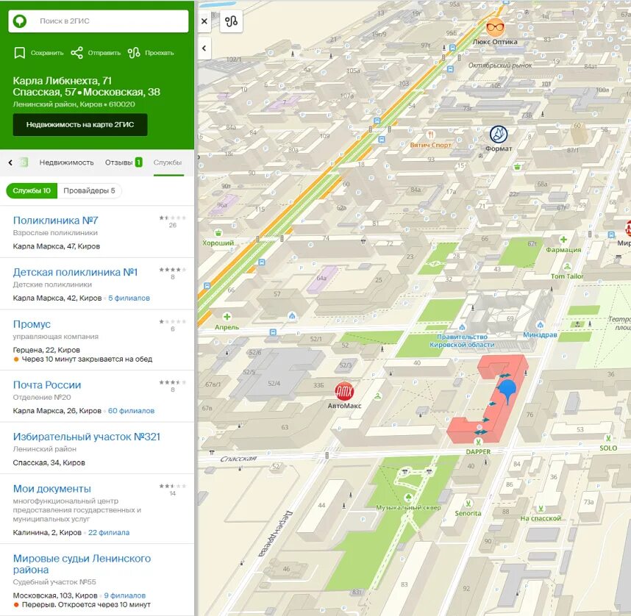Show '22 филиала' of Мои документы
This screenshot has width=631, height=616.
109,533
